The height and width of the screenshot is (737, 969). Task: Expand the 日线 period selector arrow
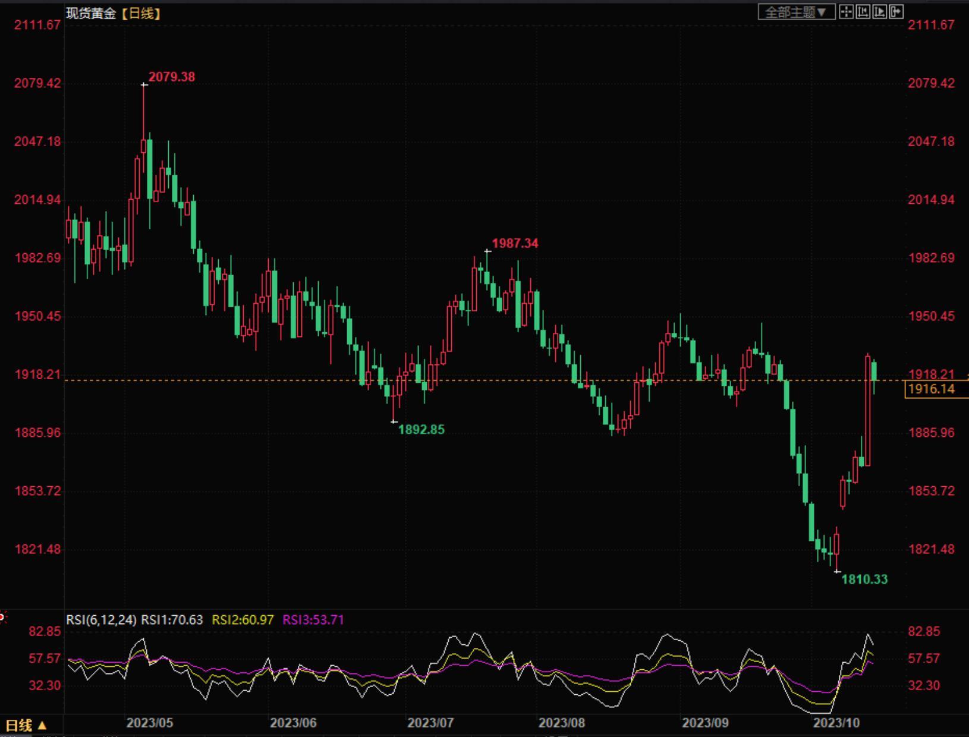click(42, 726)
